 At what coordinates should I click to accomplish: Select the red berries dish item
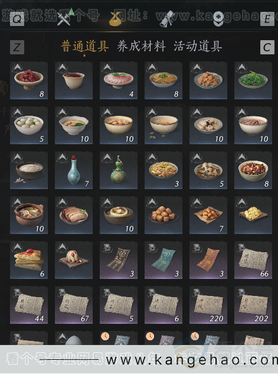[29, 80]
